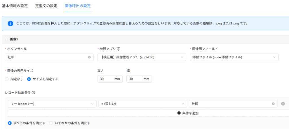Open the 画像用フィールド dropdown
The height and width of the screenshot is (130, 289).
coord(234,57)
